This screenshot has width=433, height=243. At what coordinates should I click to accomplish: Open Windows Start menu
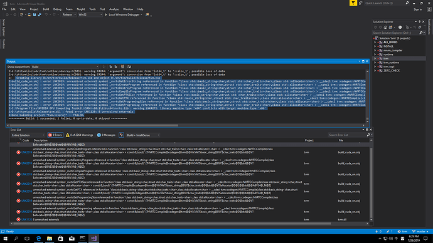(5, 239)
